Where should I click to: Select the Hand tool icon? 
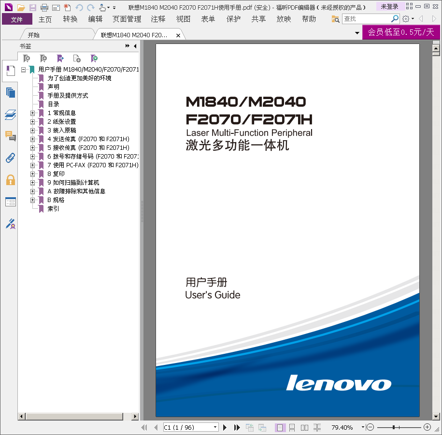pos(102,8)
